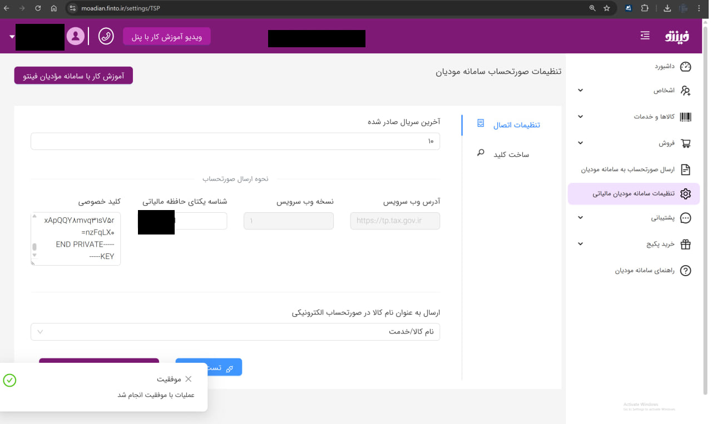This screenshot has height=424, width=712.
Task: Open browser downloads icon
Action: [667, 8]
